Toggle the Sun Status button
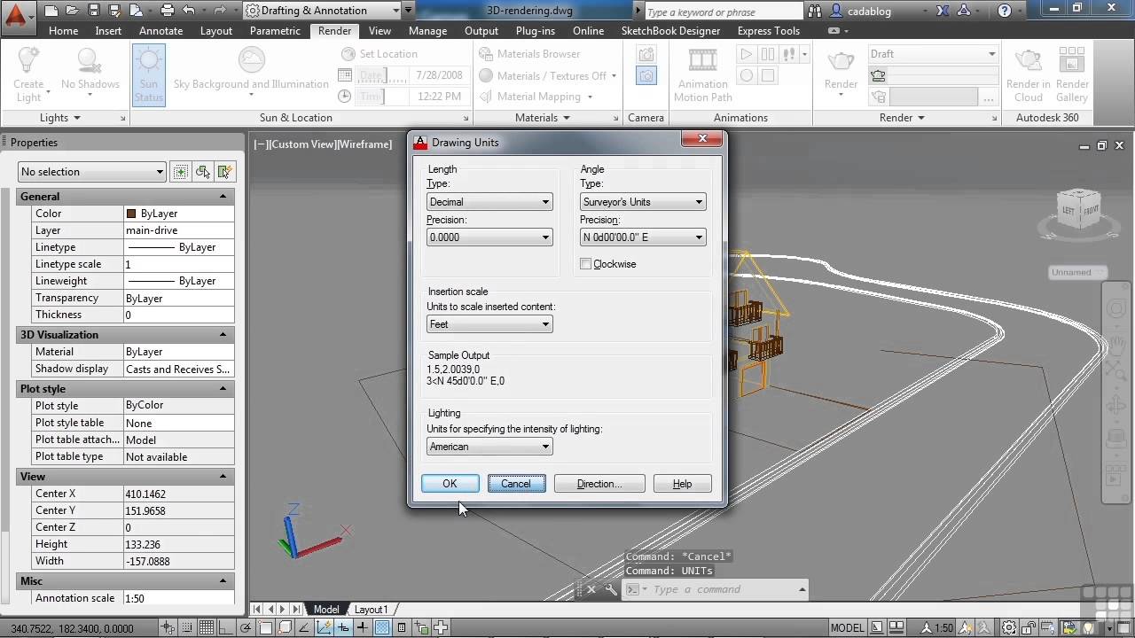1135x638 pixels. 148,75
